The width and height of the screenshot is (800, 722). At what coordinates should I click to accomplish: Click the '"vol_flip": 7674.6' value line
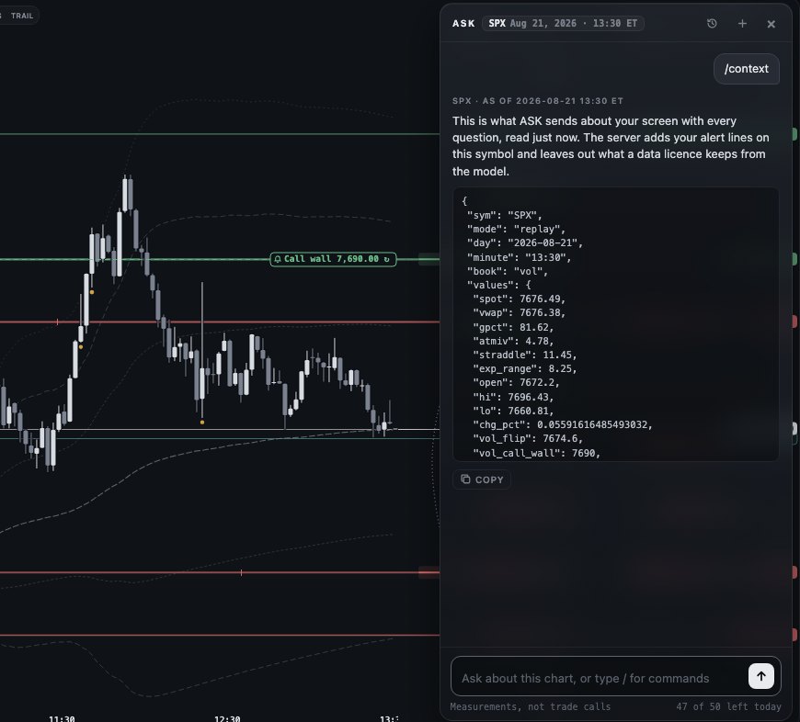coord(528,438)
